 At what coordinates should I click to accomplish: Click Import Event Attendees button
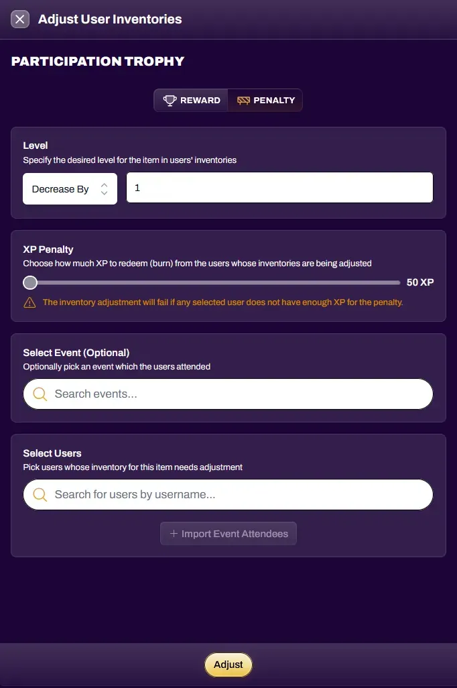click(228, 534)
